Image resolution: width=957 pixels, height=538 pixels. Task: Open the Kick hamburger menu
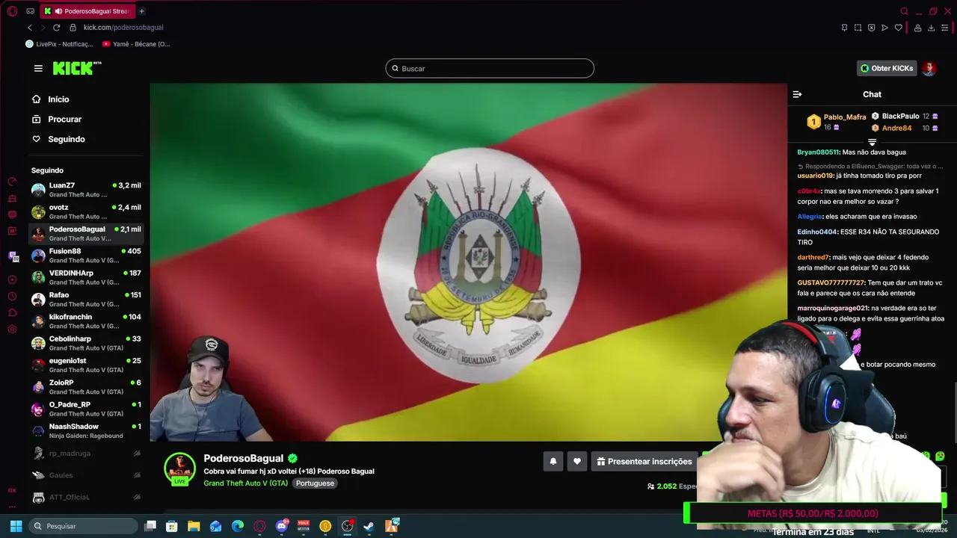coord(38,68)
